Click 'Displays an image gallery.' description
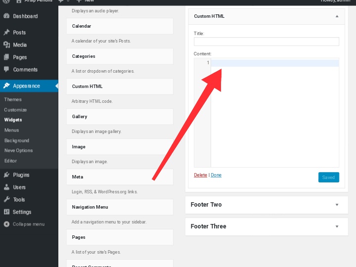Image resolution: width=356 pixels, height=267 pixels. pyautogui.click(x=96, y=132)
